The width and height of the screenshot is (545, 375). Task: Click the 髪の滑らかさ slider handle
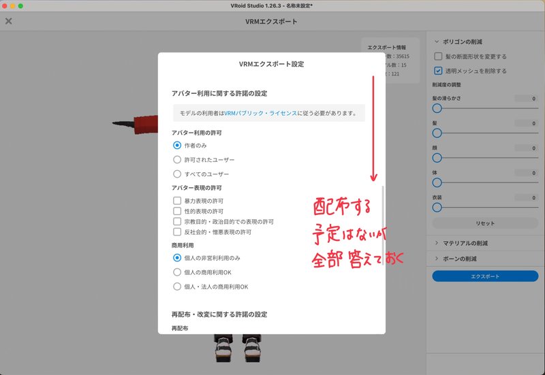click(437, 108)
